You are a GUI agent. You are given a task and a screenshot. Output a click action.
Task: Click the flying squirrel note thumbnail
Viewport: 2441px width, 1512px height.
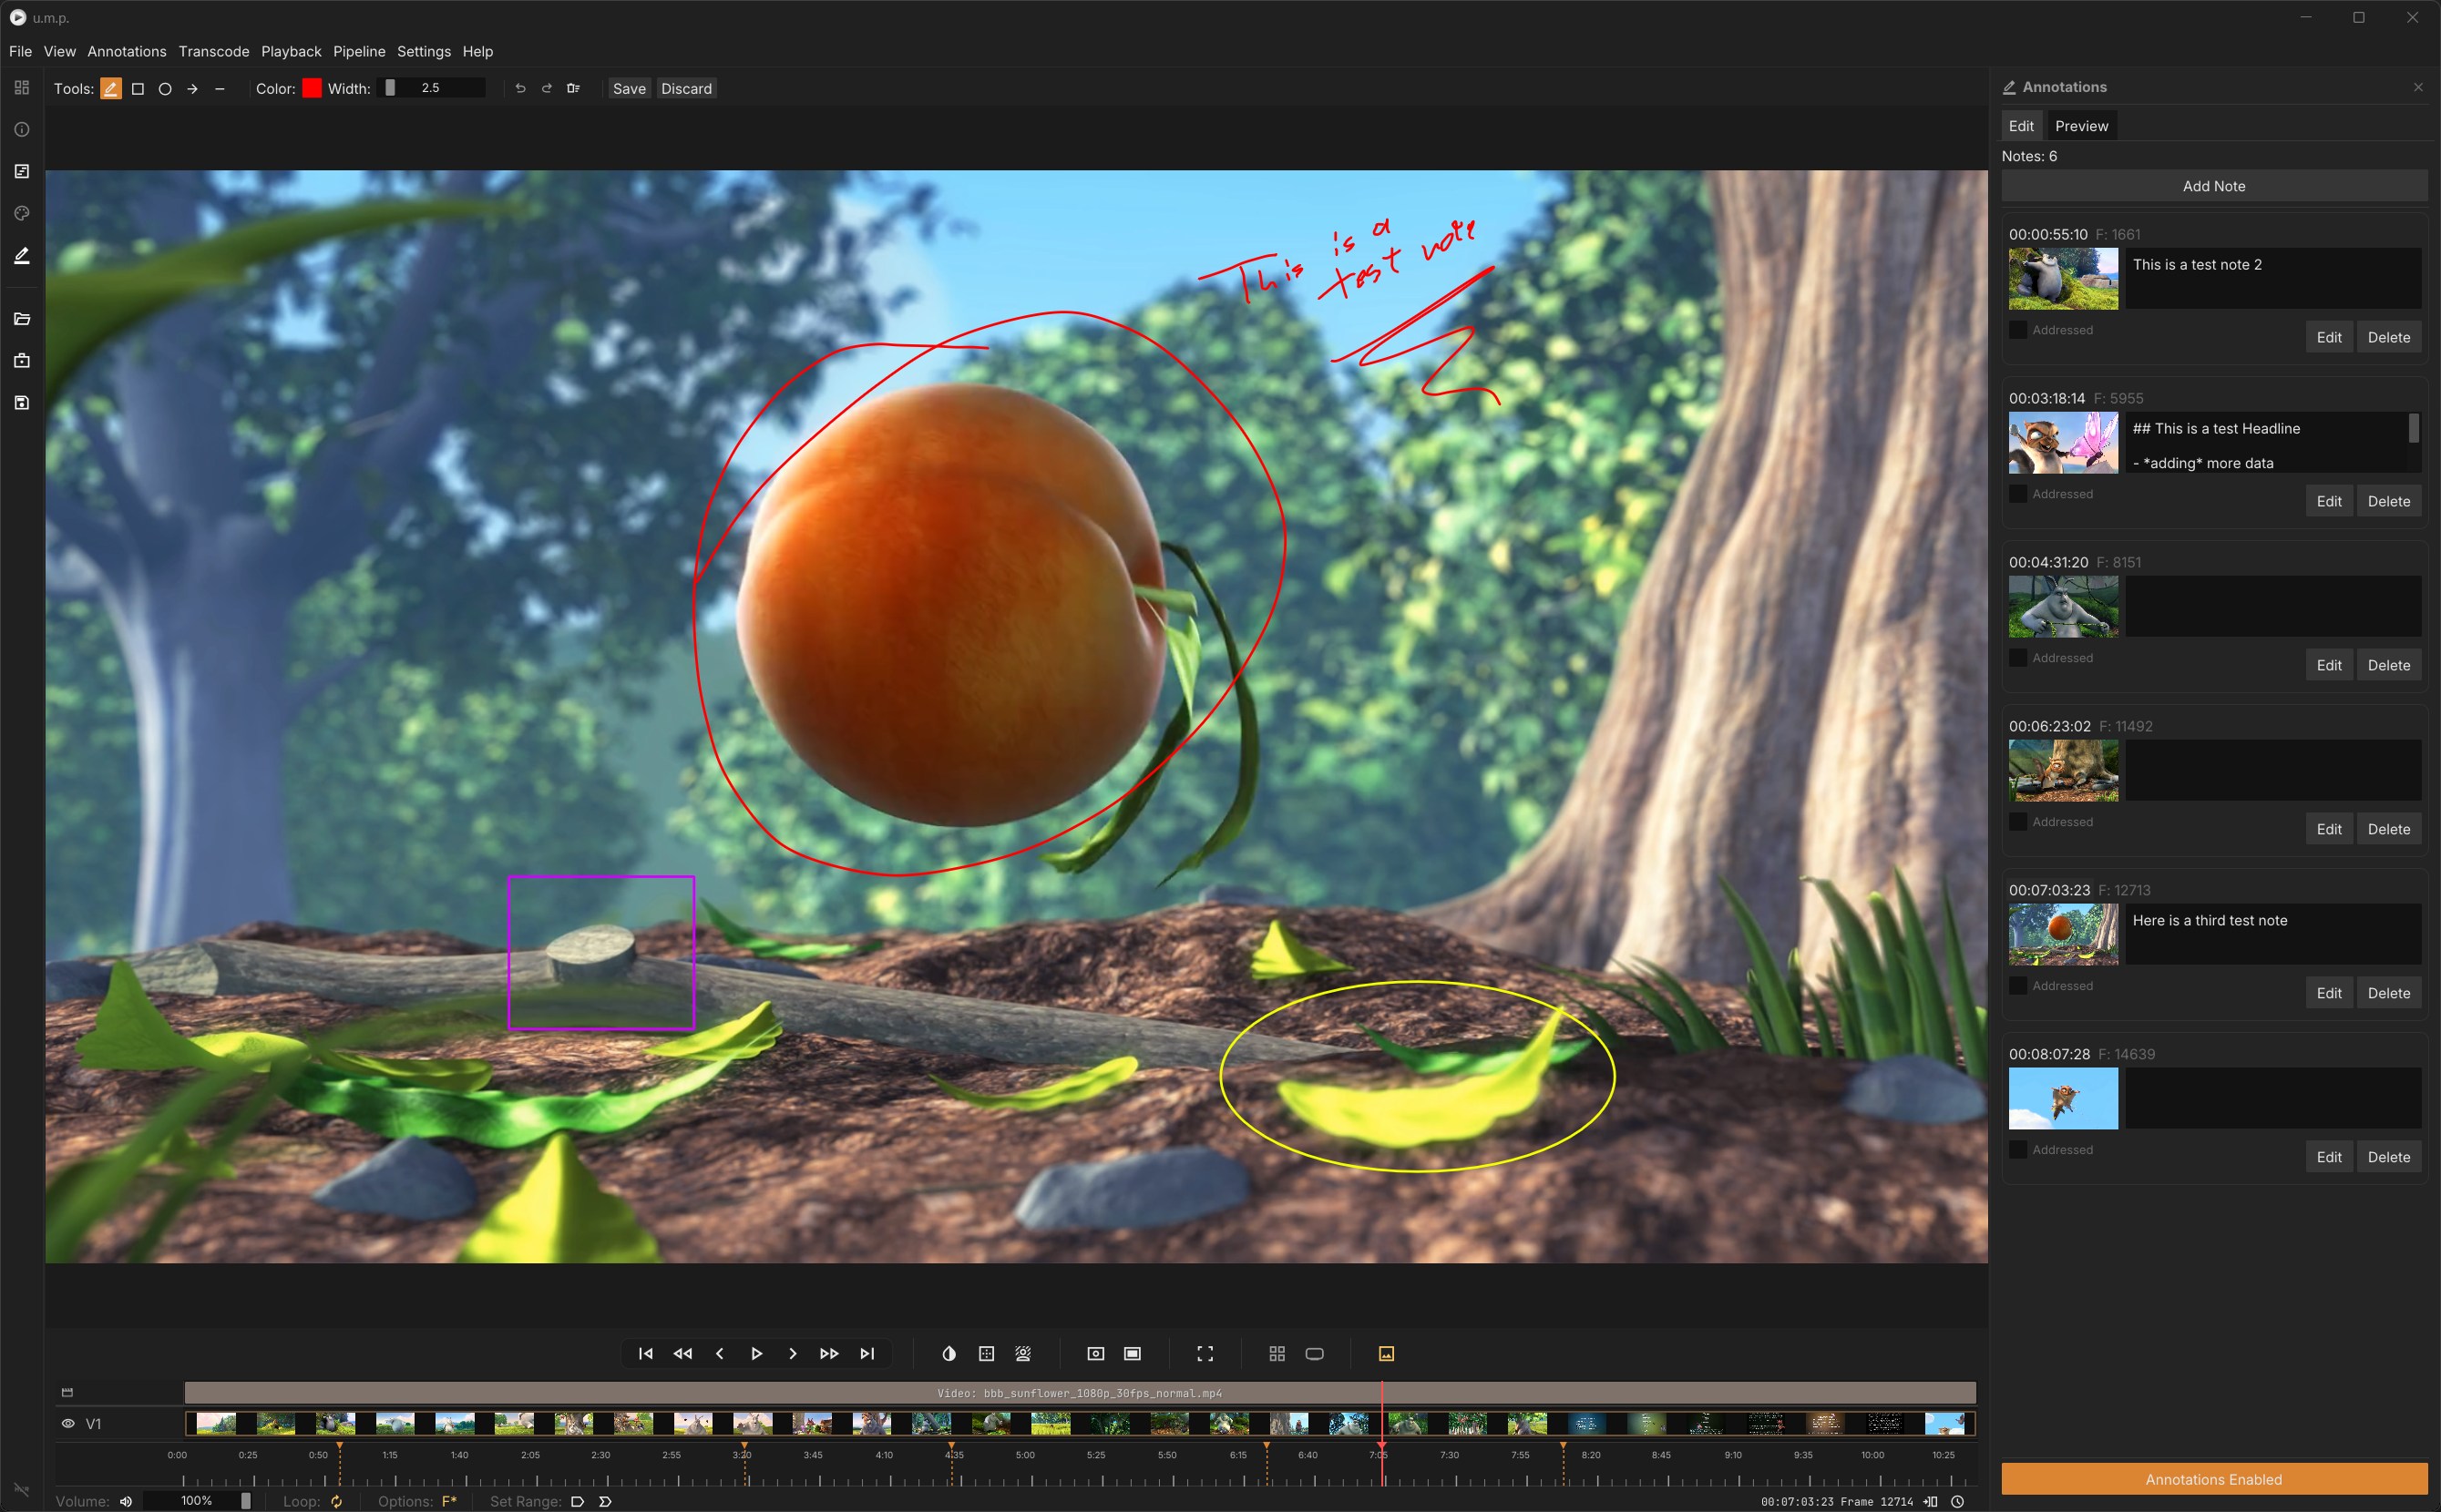[x=2063, y=1098]
